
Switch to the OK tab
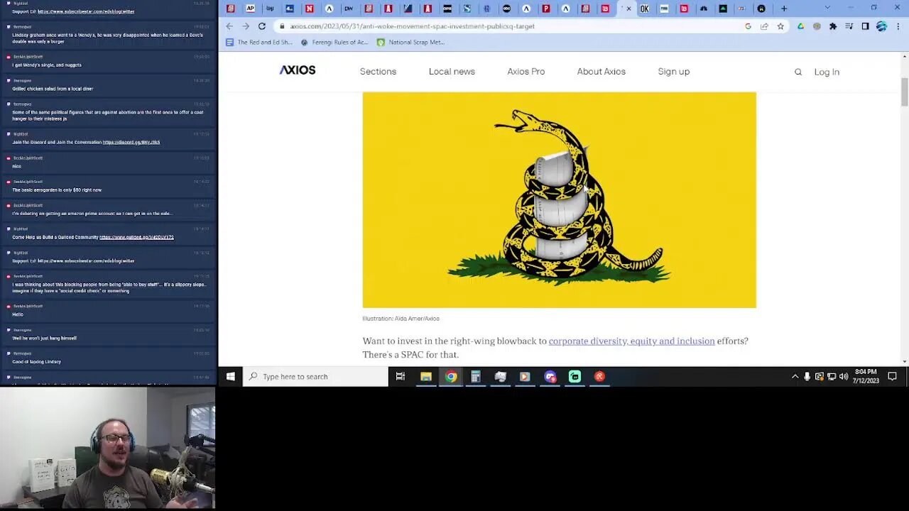(x=644, y=9)
